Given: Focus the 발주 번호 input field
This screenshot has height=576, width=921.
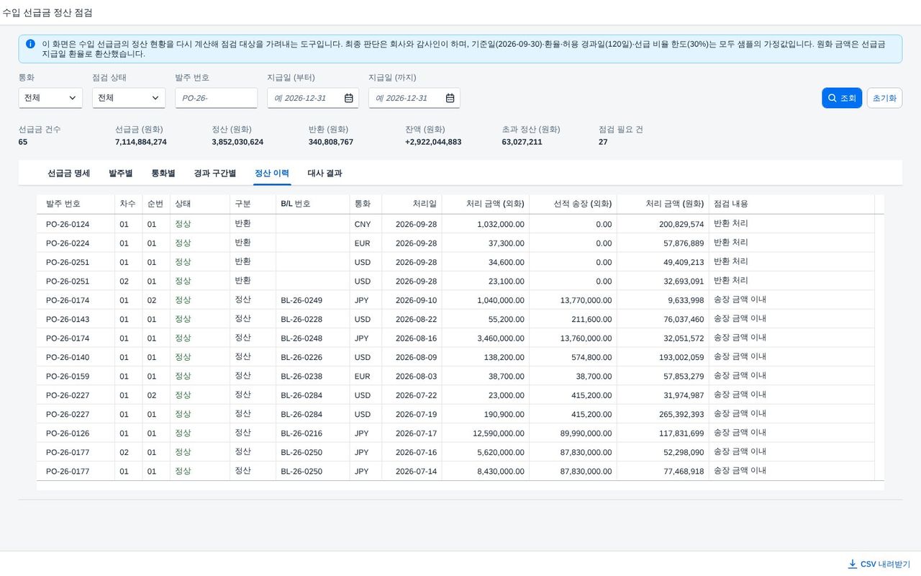Looking at the screenshot, I should 216,98.
